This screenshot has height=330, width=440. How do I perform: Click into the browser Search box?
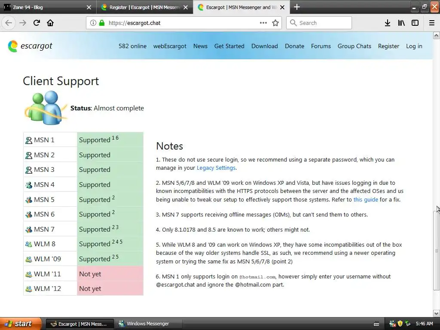[x=319, y=23]
